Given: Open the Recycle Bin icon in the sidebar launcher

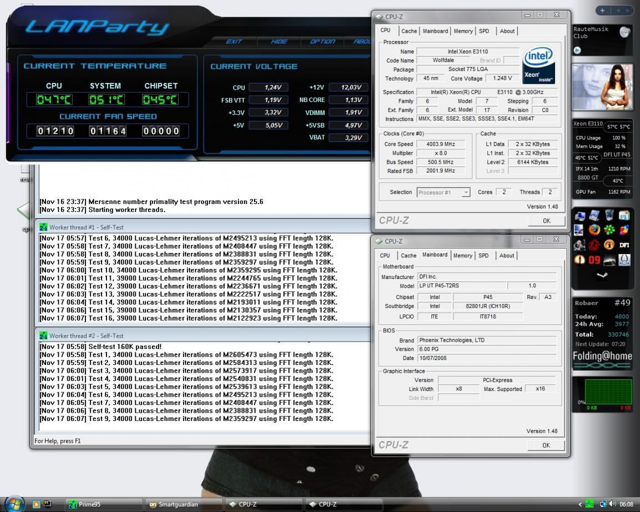Looking at the screenshot, I should [609, 215].
